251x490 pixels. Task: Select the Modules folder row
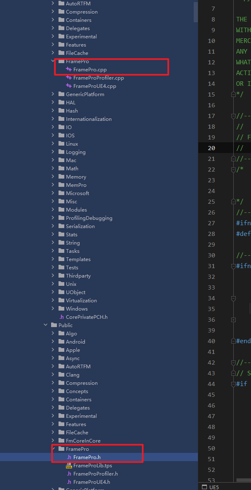pyautogui.click(x=99, y=210)
